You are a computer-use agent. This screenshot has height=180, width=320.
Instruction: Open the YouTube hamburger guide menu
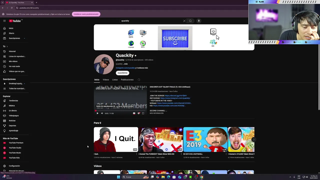click(4, 21)
